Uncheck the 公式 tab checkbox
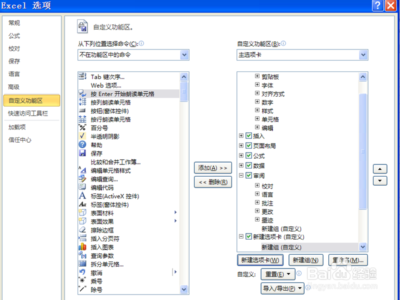Screen dimensions: 400x300 click(x=248, y=155)
